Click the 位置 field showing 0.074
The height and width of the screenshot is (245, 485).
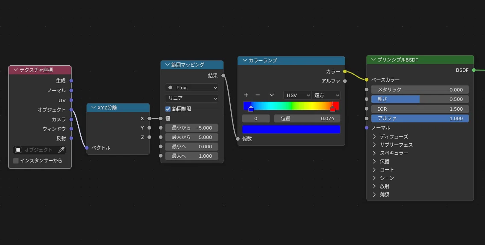[x=307, y=118]
